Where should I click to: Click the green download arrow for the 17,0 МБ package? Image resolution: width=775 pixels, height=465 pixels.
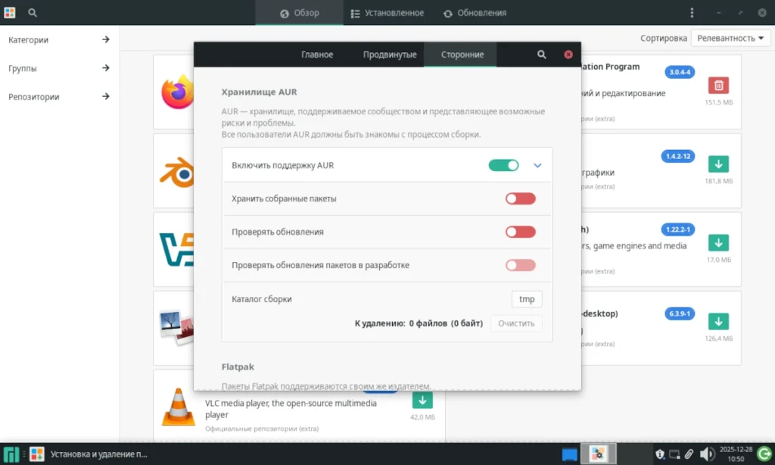[x=718, y=242]
